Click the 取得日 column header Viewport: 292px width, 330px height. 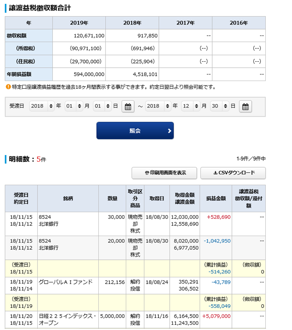pyautogui.click(x=157, y=198)
